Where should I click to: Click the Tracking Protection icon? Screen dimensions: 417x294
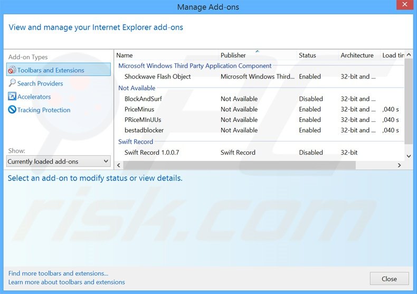(12, 110)
